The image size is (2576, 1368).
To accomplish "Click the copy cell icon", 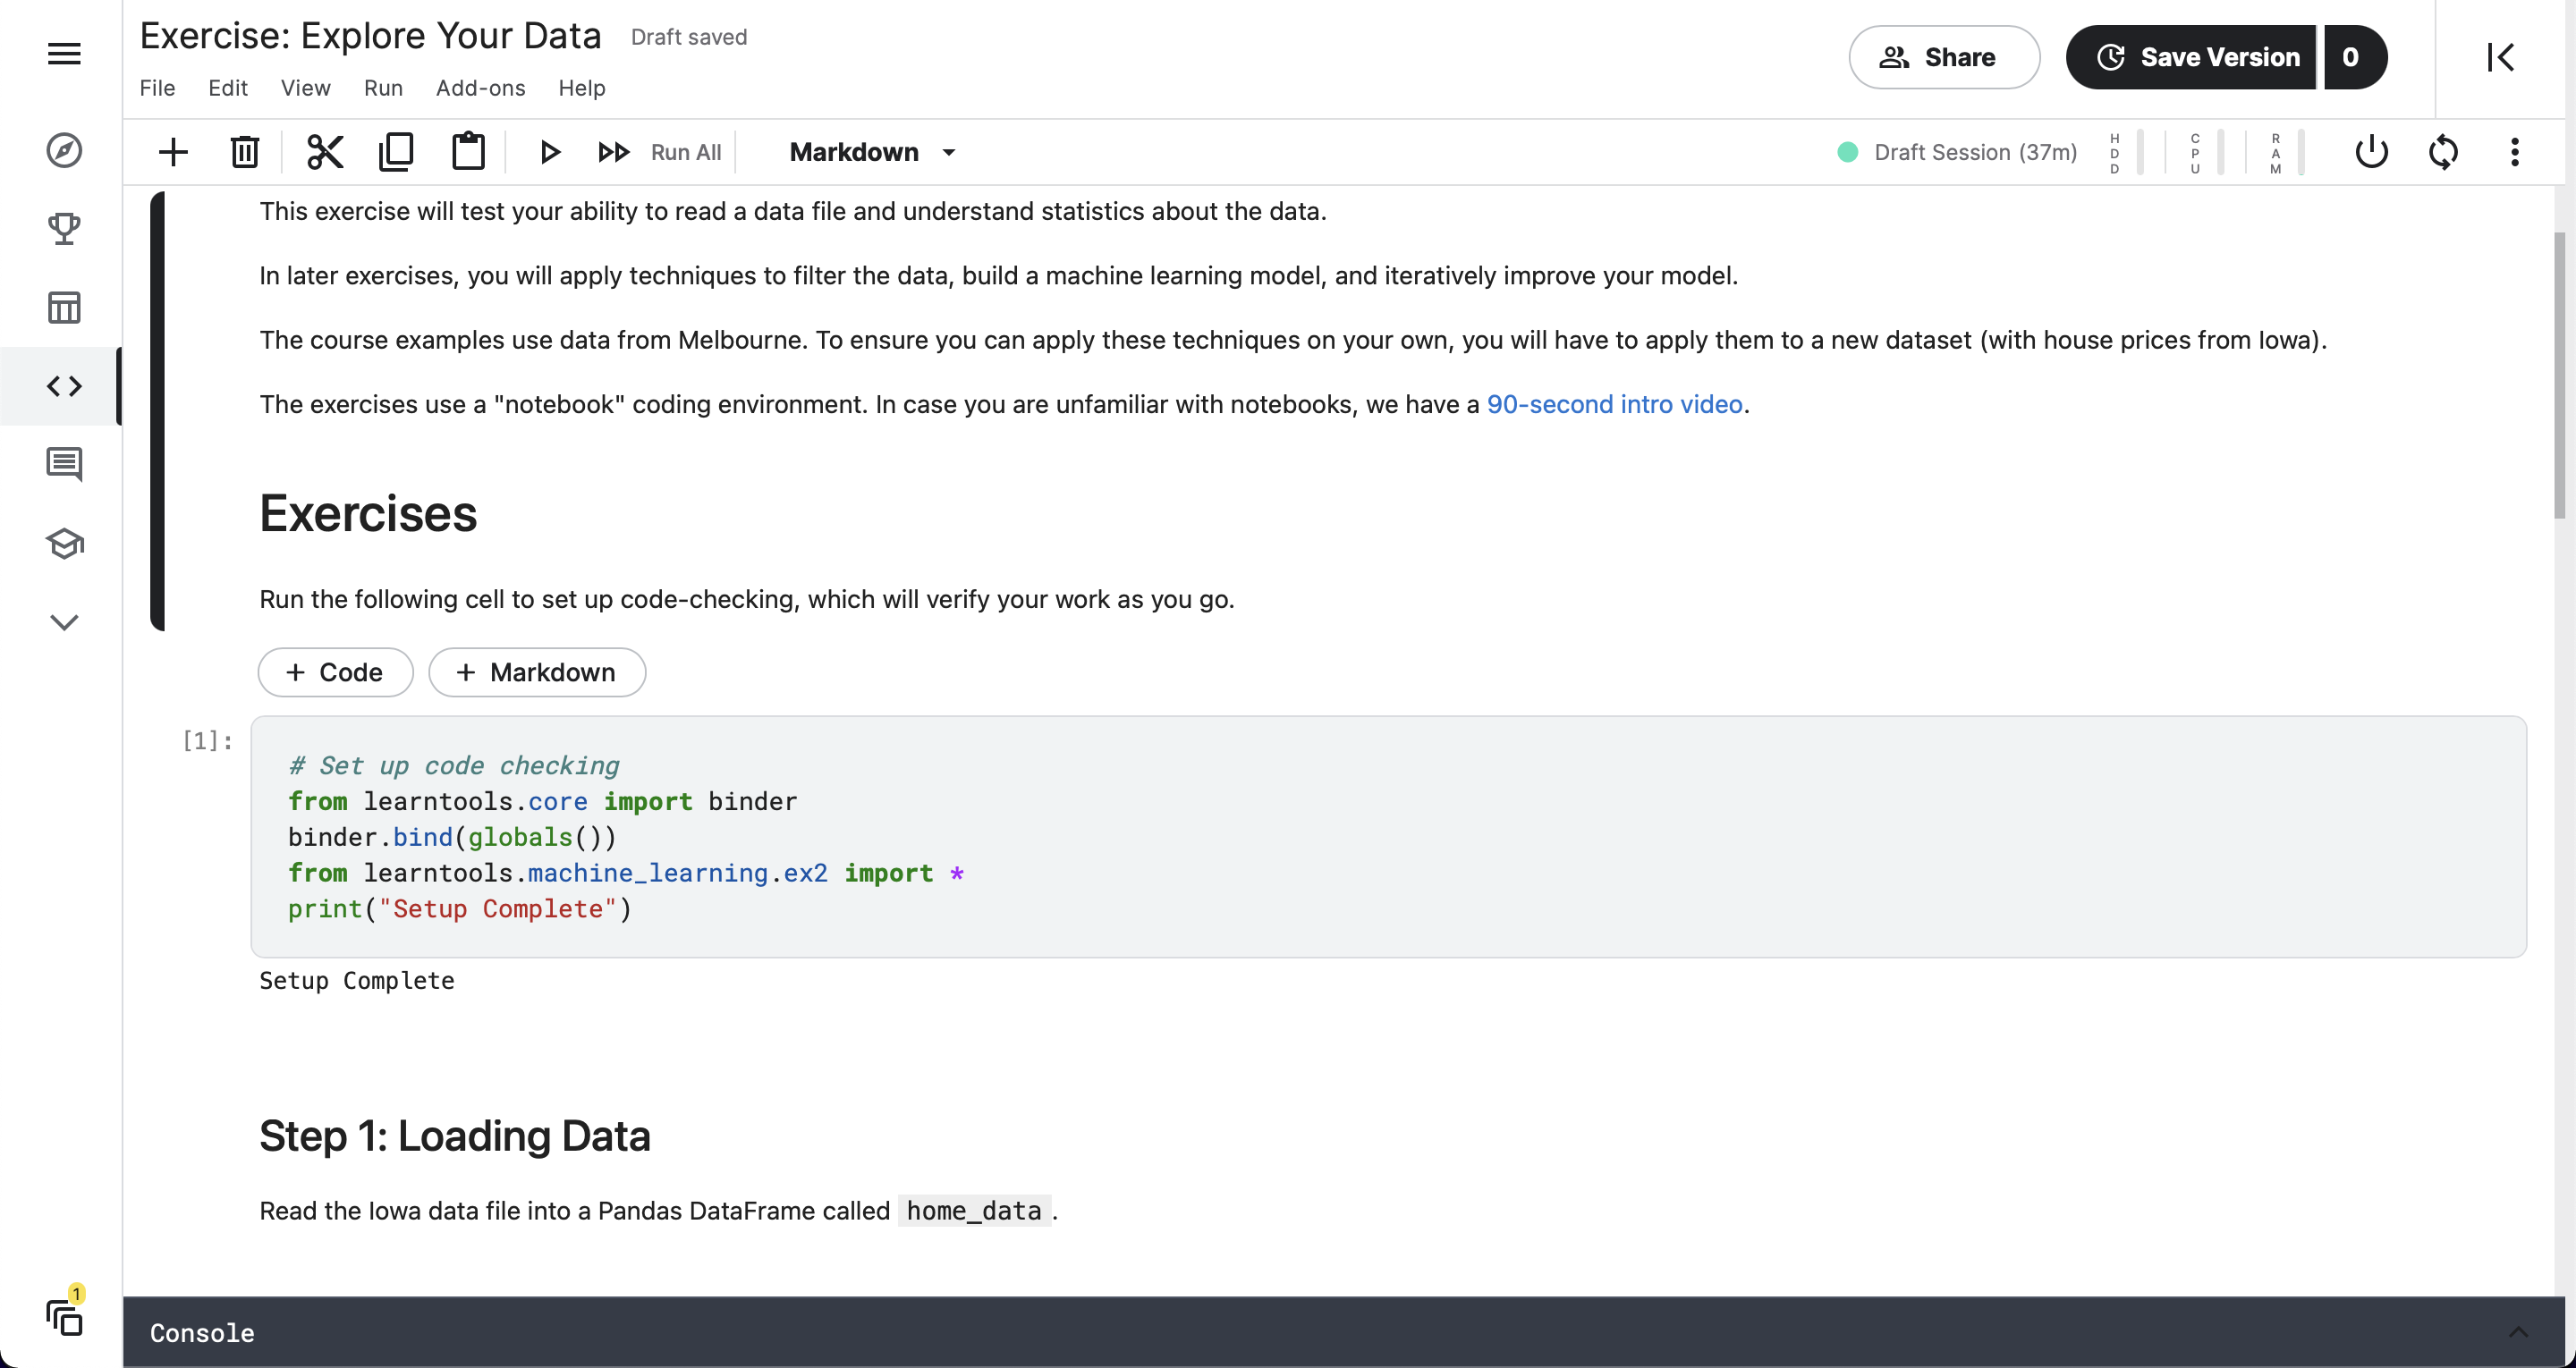I will (x=396, y=152).
